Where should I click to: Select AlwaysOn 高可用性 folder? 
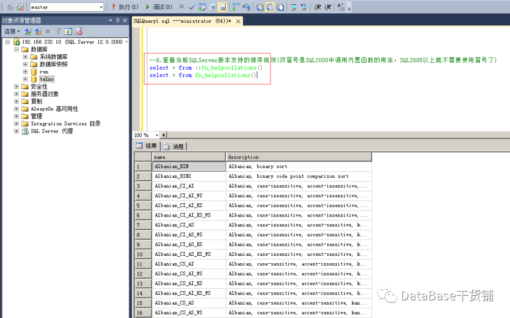click(x=54, y=109)
